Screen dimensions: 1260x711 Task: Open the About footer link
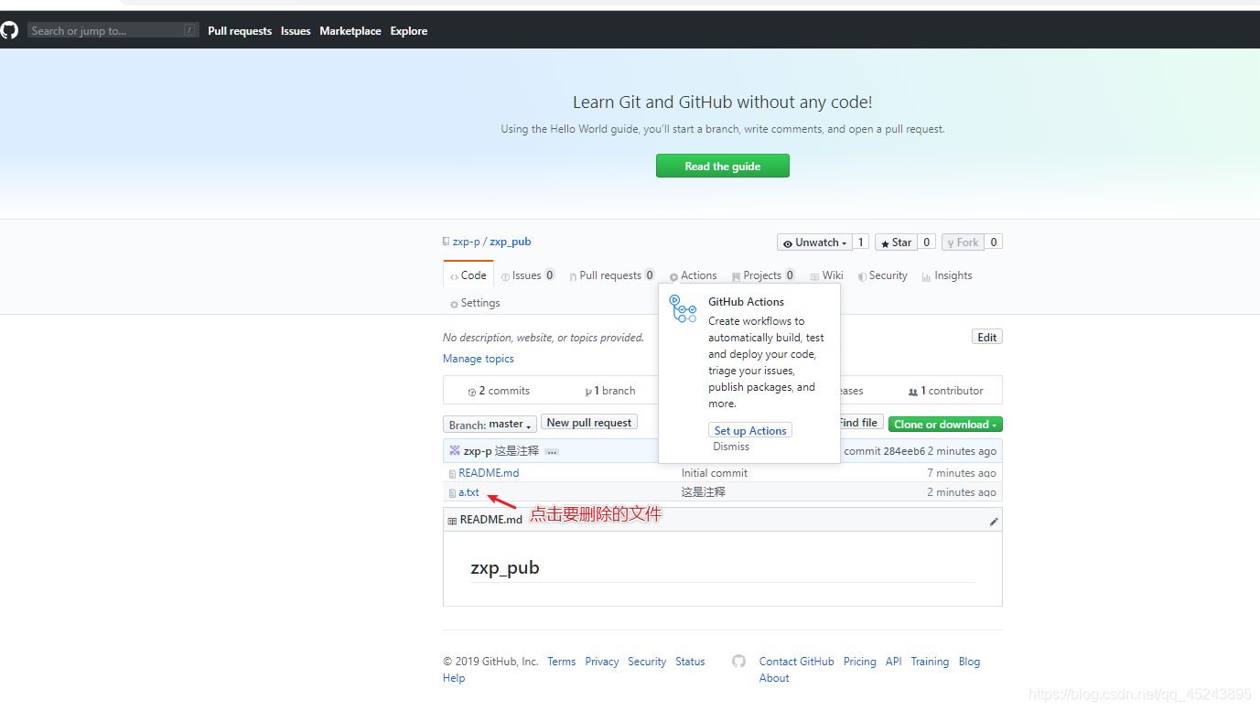(774, 678)
